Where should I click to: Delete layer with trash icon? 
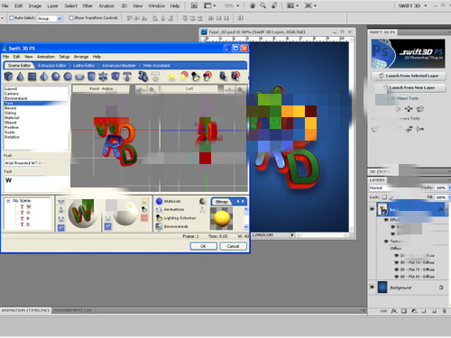tap(444, 311)
